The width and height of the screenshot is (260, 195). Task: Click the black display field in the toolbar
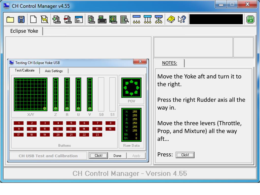216,19
